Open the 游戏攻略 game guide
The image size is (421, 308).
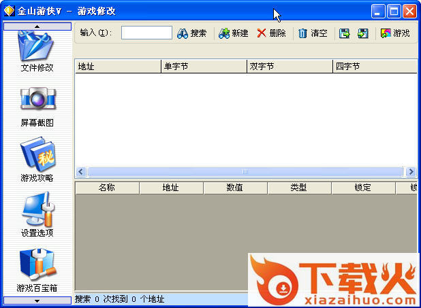pos(37,160)
